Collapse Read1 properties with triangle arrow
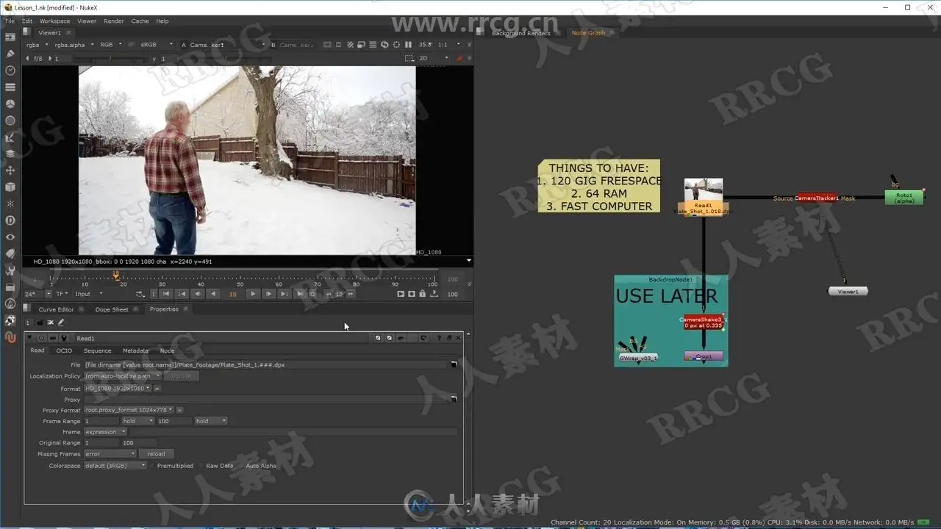Image resolution: width=941 pixels, height=529 pixels. (30, 338)
